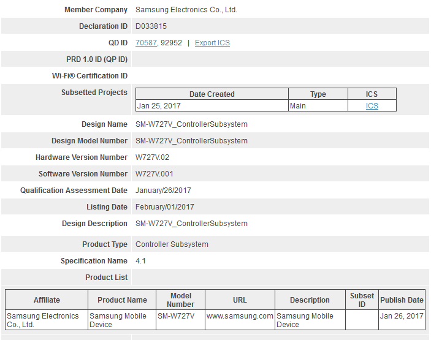Select Design Model Number value
The width and height of the screenshot is (431, 340).
click(191, 141)
